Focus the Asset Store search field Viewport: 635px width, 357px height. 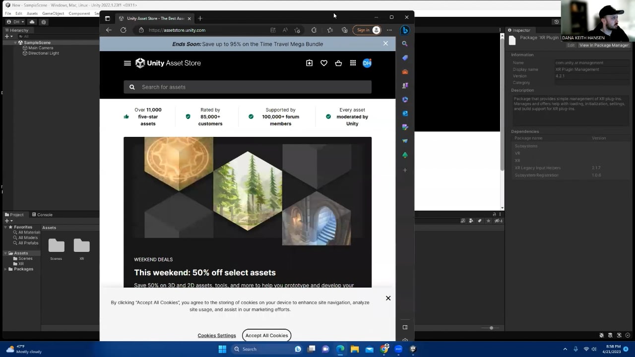coord(248,87)
